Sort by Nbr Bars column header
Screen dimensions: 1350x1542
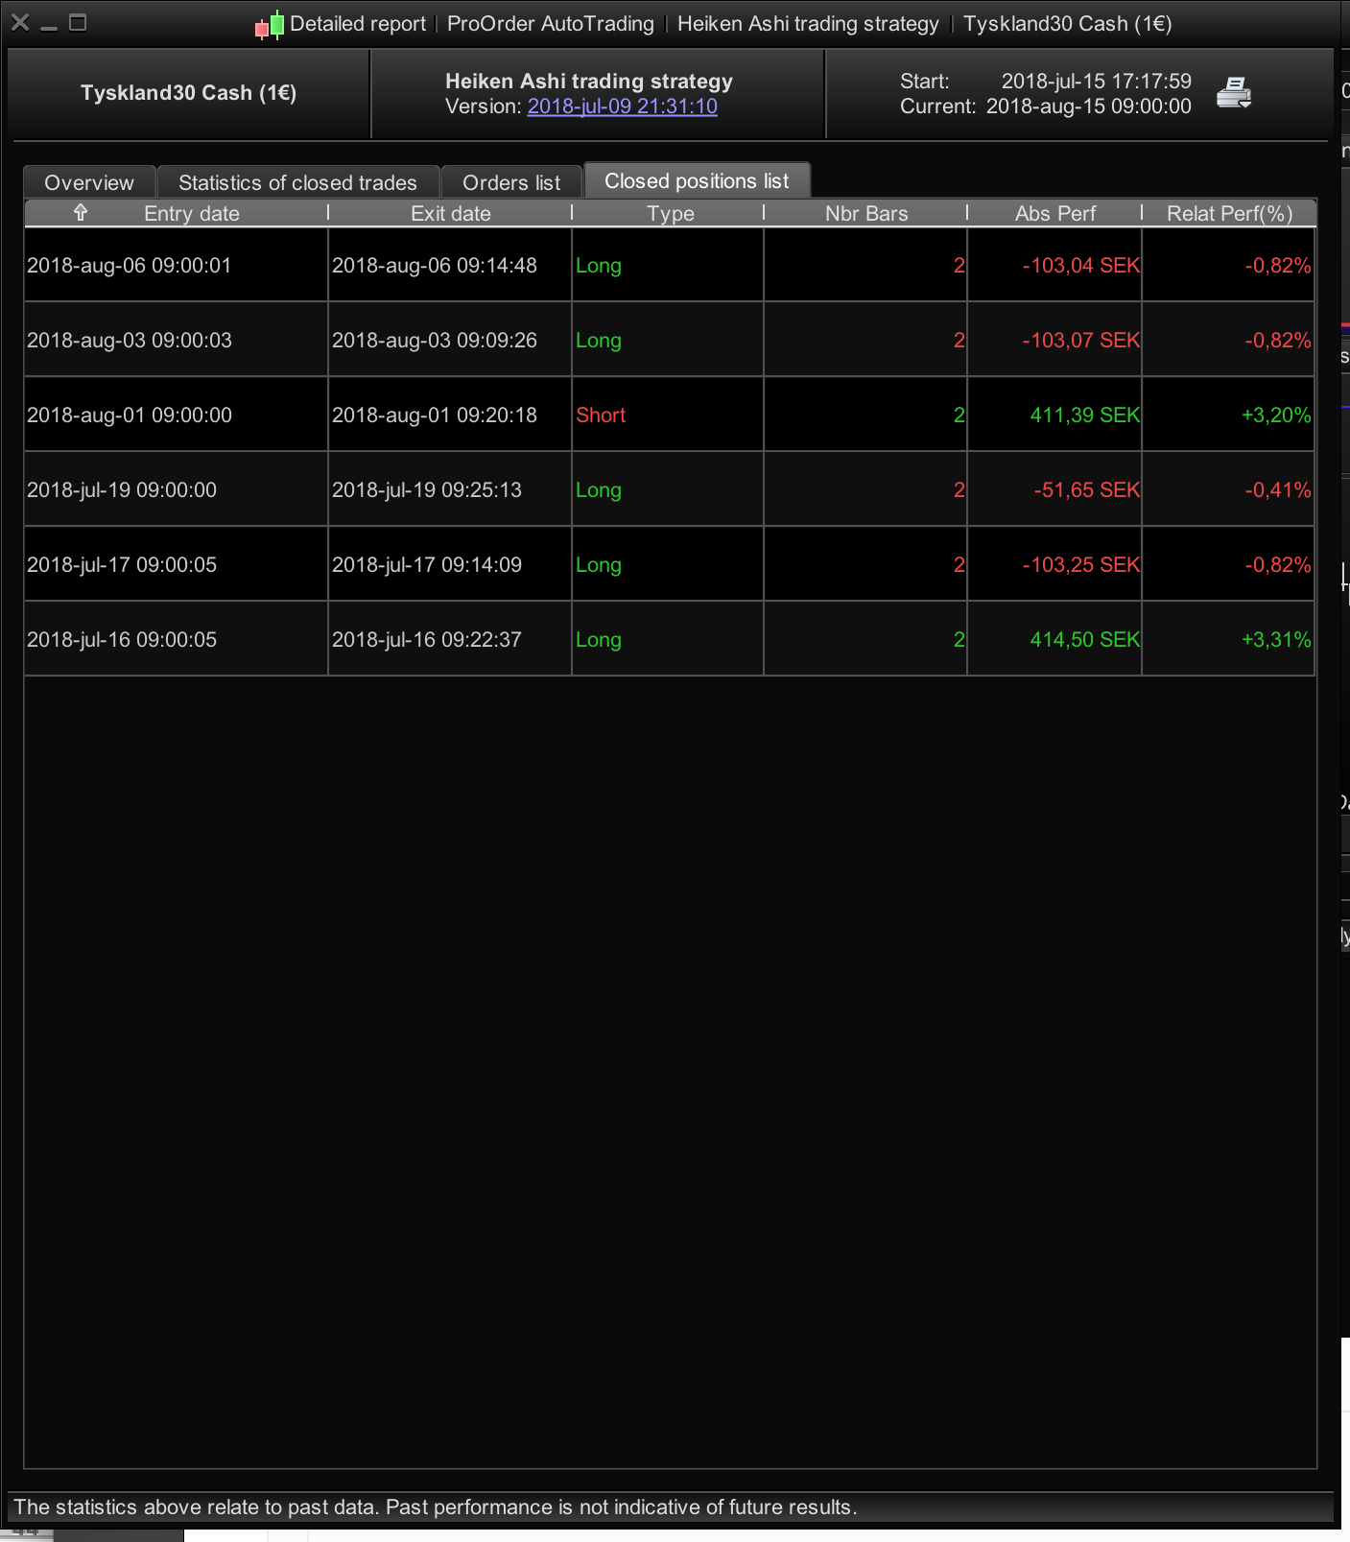click(866, 213)
